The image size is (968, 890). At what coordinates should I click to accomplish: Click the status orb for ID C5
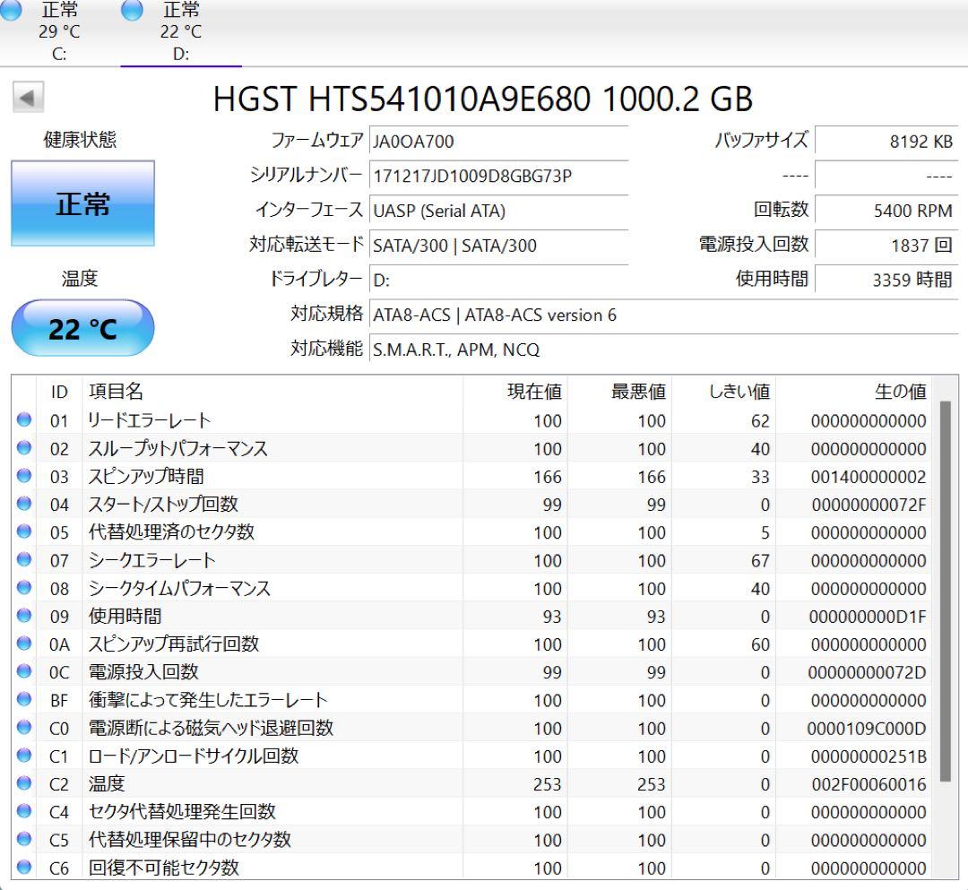click(24, 839)
